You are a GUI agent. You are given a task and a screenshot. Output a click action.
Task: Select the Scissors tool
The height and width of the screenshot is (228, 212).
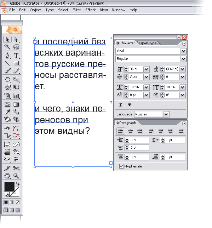tap(16, 168)
